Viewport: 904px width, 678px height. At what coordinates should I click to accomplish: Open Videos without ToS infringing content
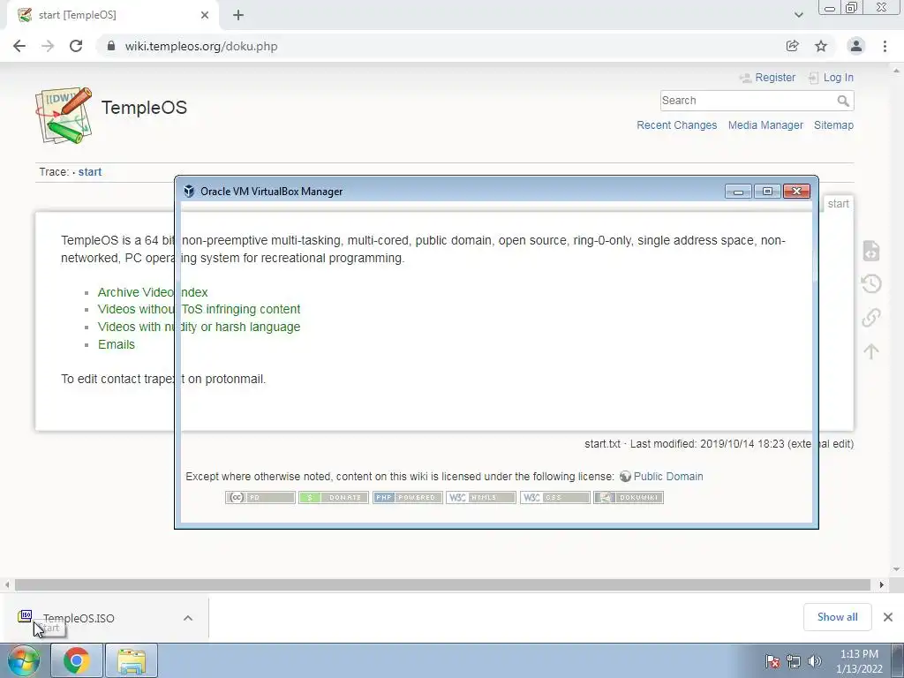199,309
